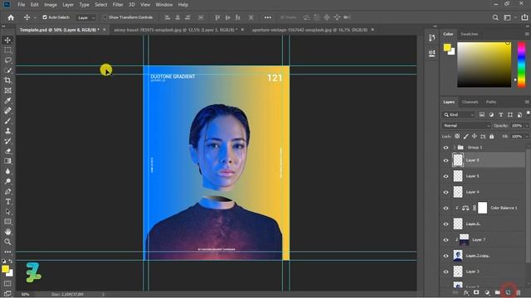
Task: Open the File menu
Action: (22, 5)
